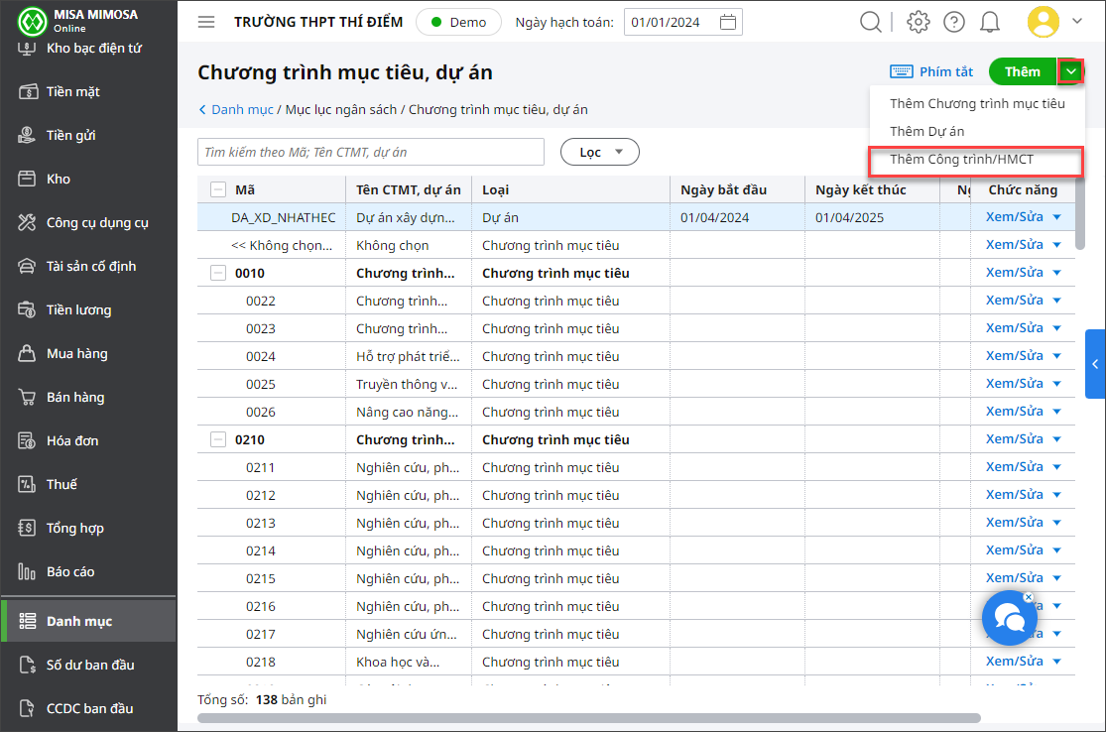The height and width of the screenshot is (732, 1106).
Task: Collapse the 0210 program group
Action: tap(218, 439)
